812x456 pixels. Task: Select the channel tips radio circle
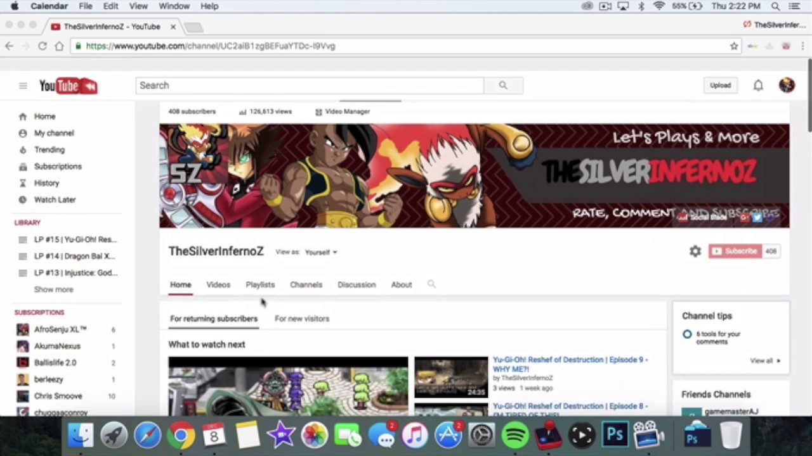click(x=687, y=334)
